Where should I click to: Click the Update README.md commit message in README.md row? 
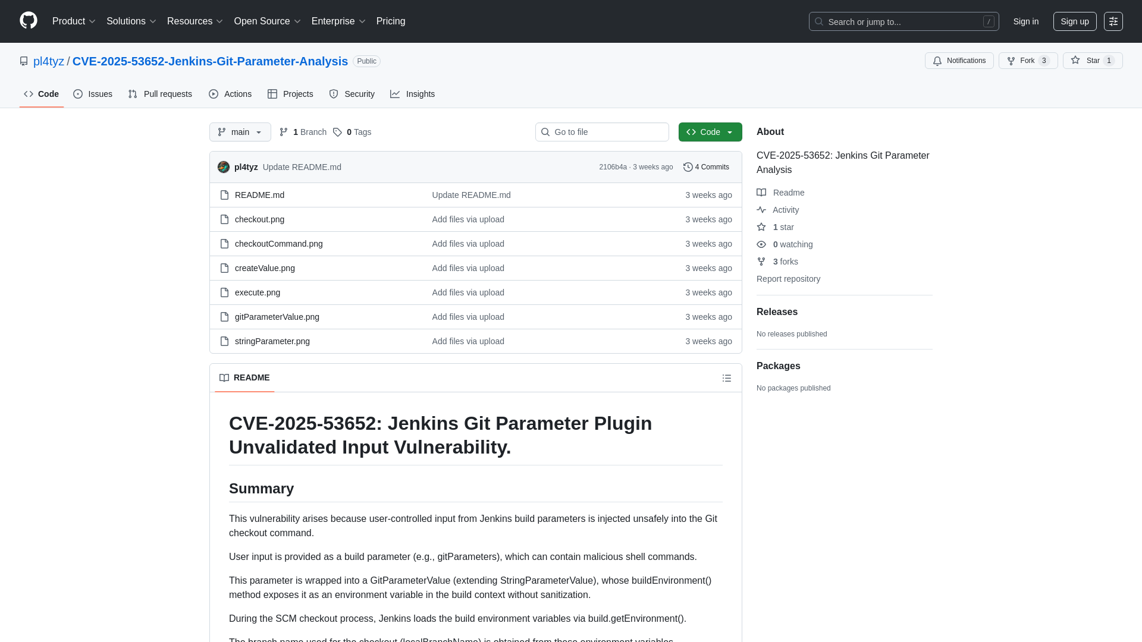[471, 195]
